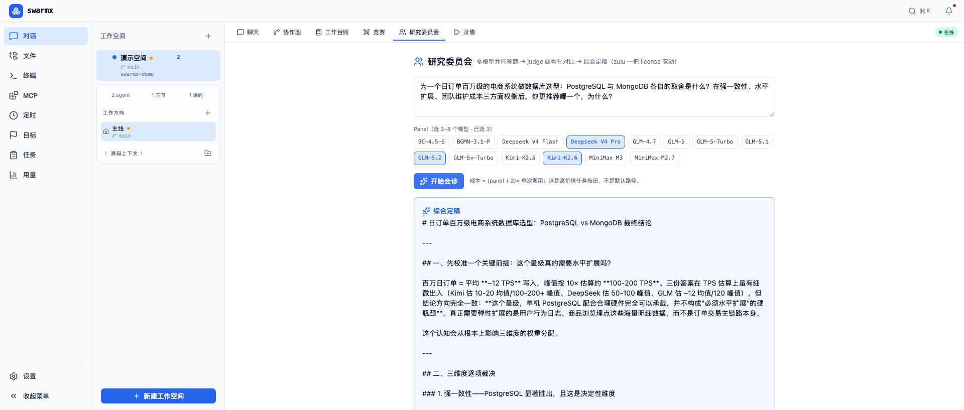
Task: Click the 在线 status badge
Action: point(946,32)
